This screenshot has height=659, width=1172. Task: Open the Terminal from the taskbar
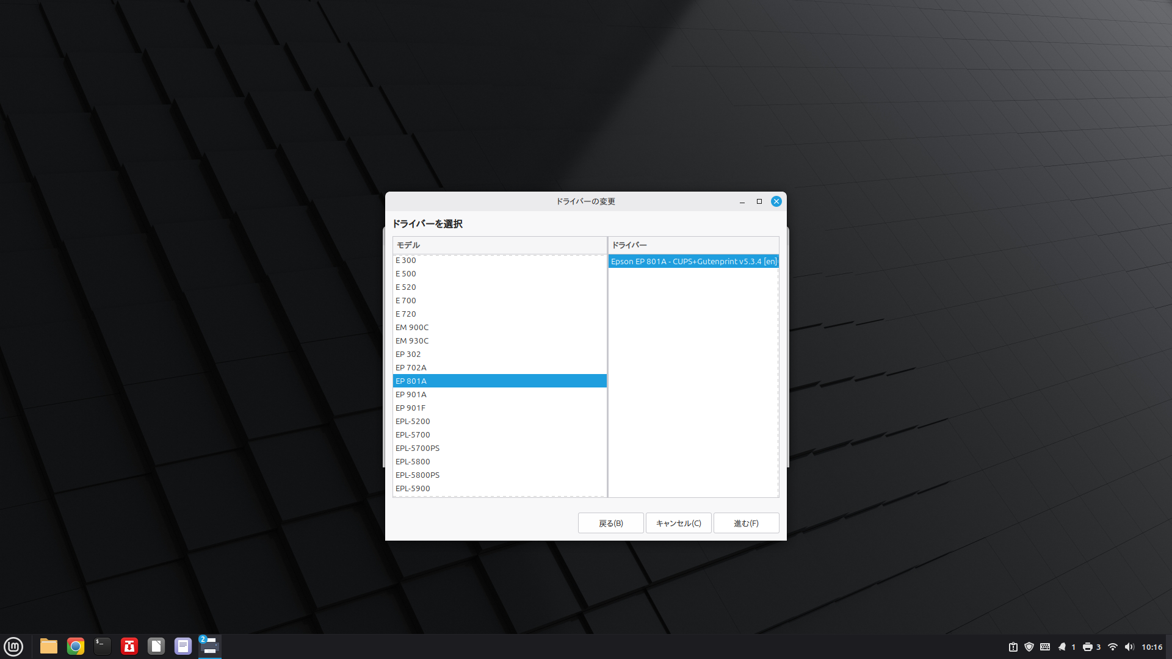tap(103, 646)
